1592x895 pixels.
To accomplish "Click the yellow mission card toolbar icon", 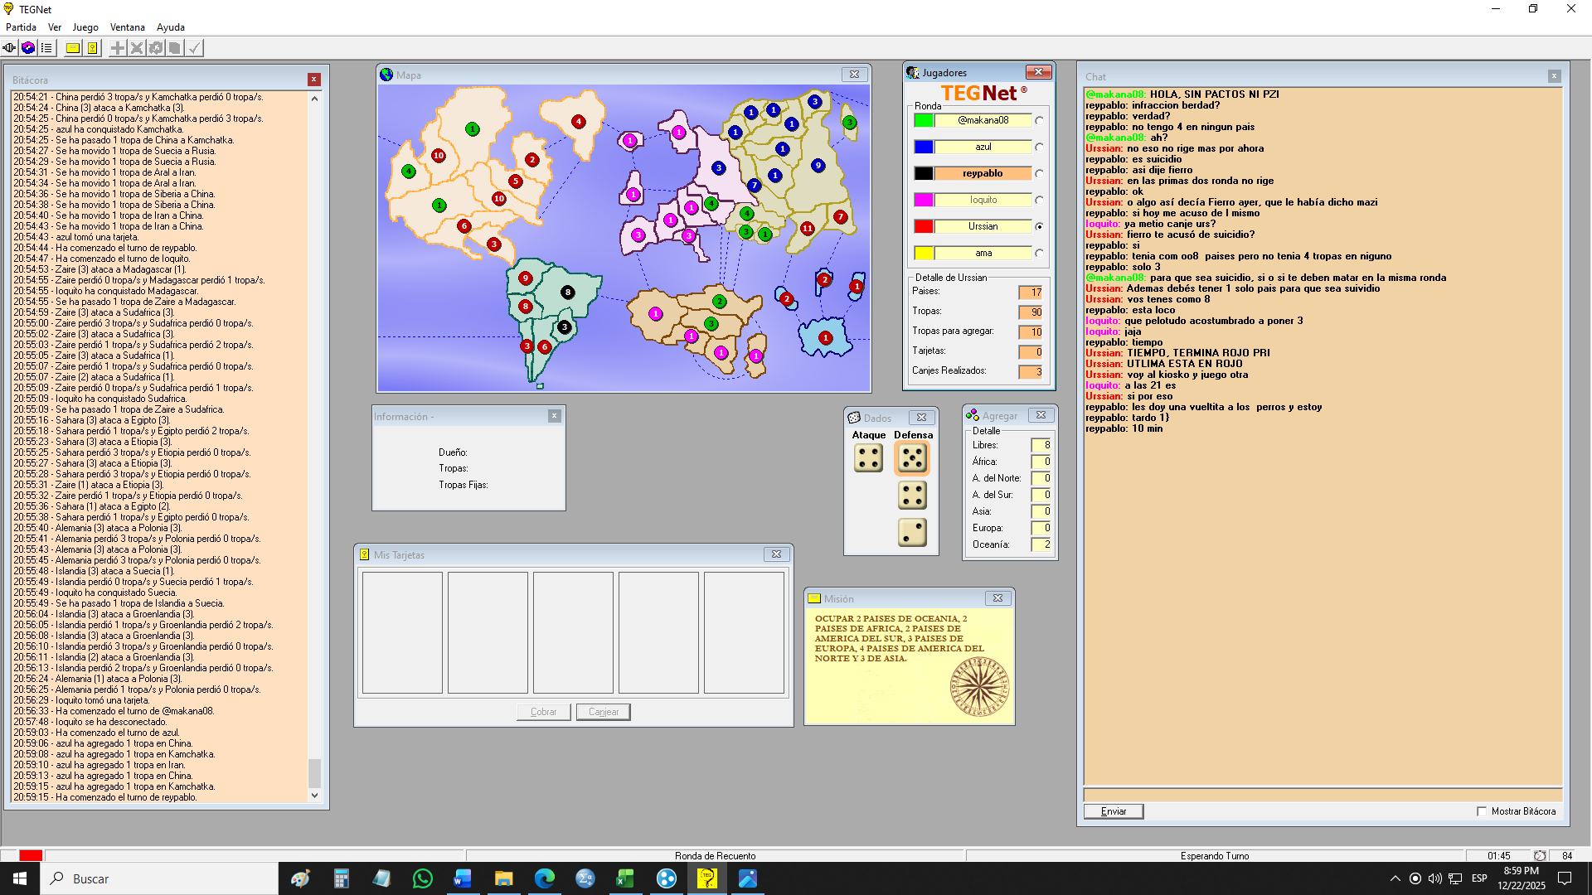I will [x=73, y=48].
